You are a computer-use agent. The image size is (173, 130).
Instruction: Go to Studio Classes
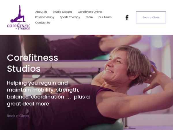(x=63, y=12)
